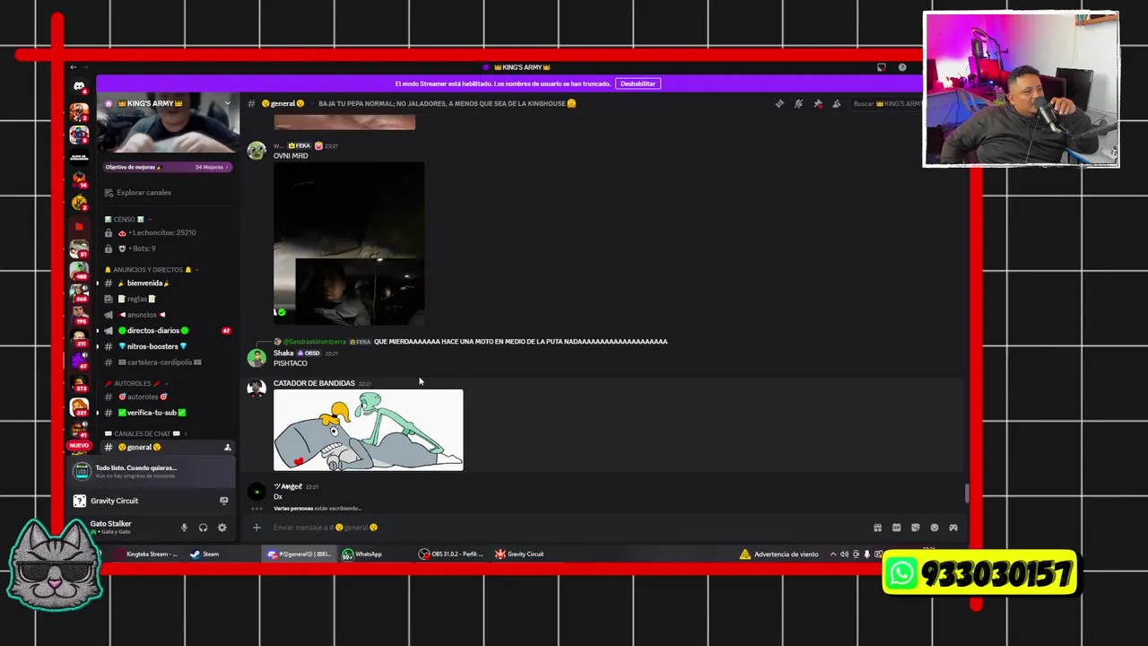The height and width of the screenshot is (646, 1148).
Task: Open the OVNI MRD video thumbnail
Action: tap(349, 243)
